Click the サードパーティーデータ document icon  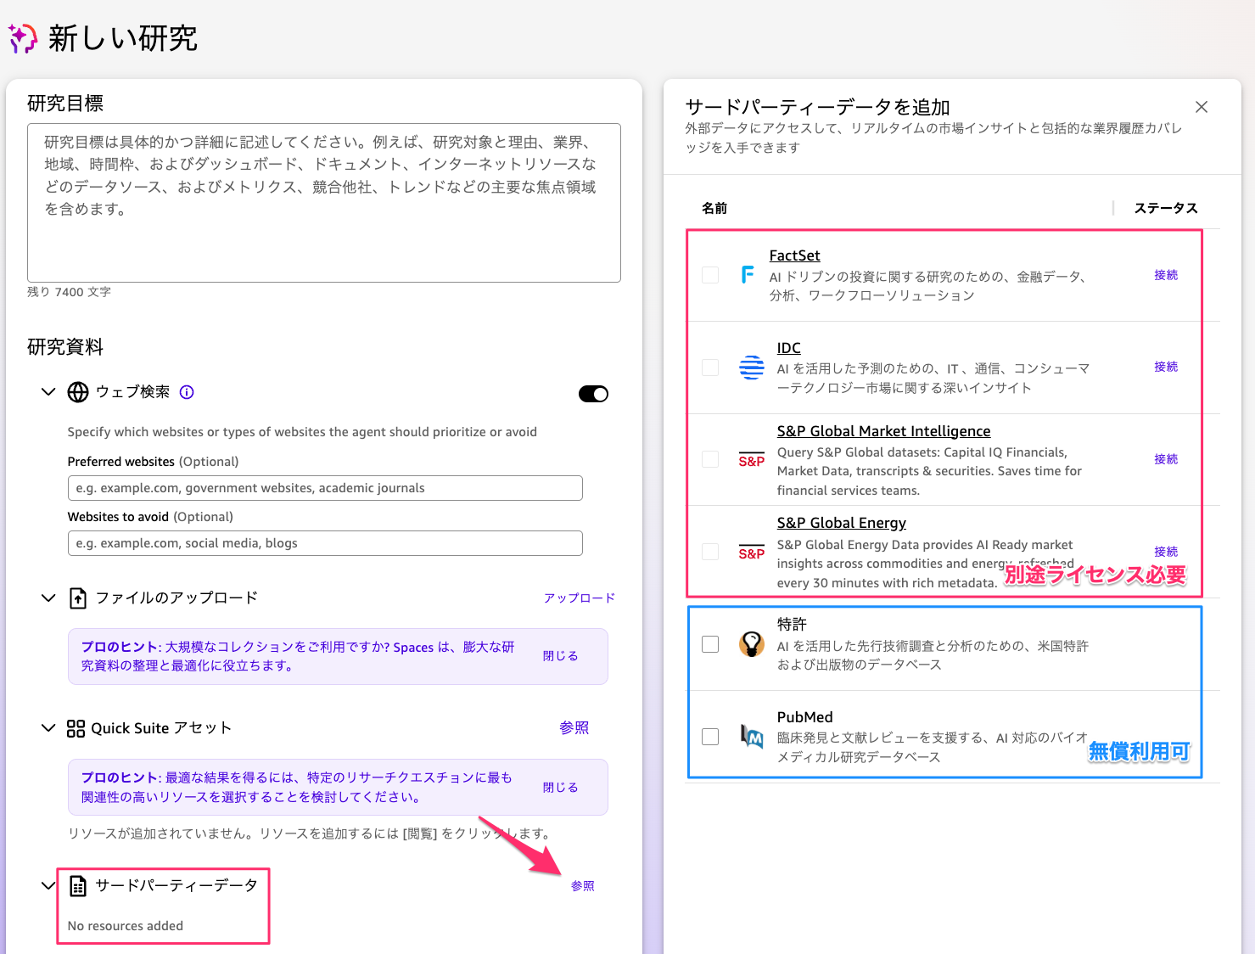pos(78,884)
